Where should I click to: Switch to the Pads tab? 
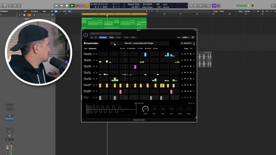click(85, 49)
